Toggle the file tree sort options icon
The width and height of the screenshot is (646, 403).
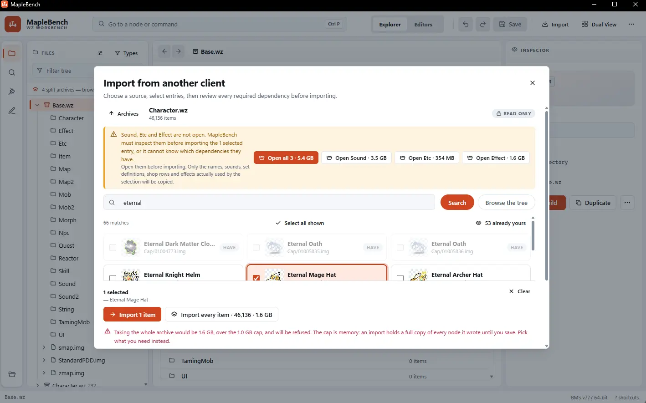click(100, 53)
